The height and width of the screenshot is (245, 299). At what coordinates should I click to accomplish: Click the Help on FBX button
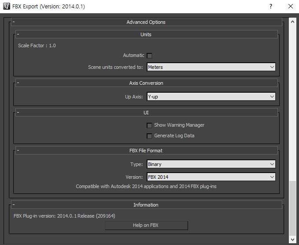(146, 225)
